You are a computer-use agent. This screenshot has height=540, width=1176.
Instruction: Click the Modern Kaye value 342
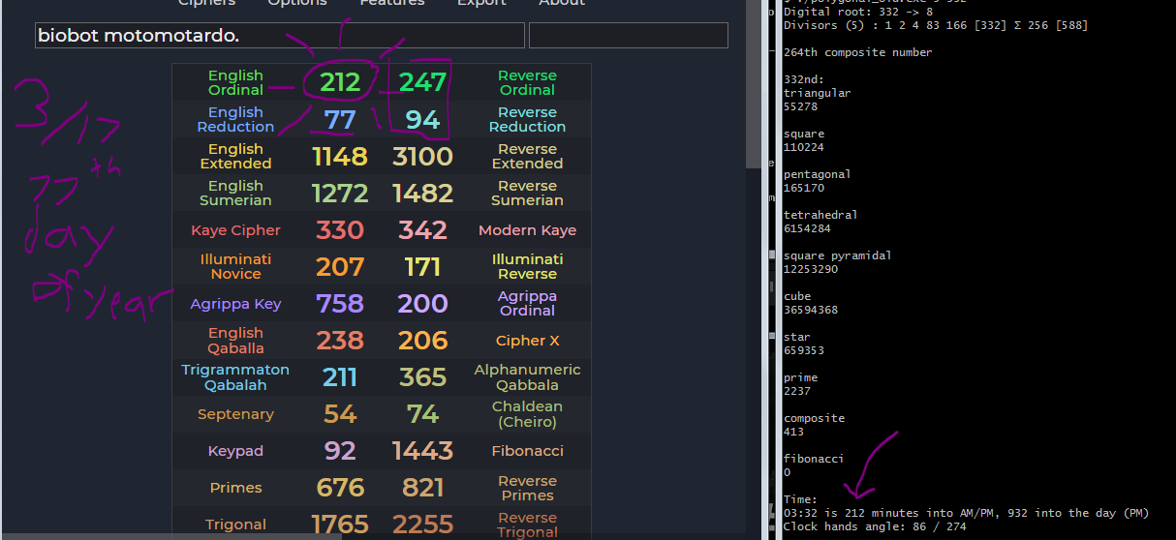point(422,229)
